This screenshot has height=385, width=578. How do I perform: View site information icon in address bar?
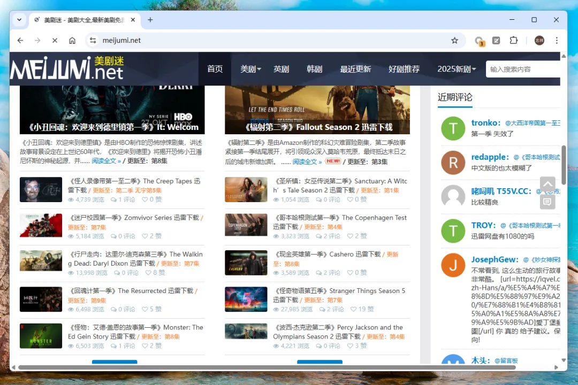coord(93,41)
